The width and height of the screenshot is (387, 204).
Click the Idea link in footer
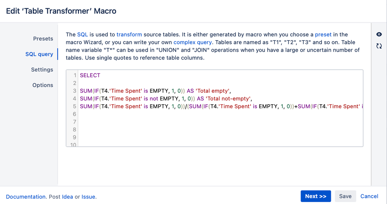click(67, 197)
